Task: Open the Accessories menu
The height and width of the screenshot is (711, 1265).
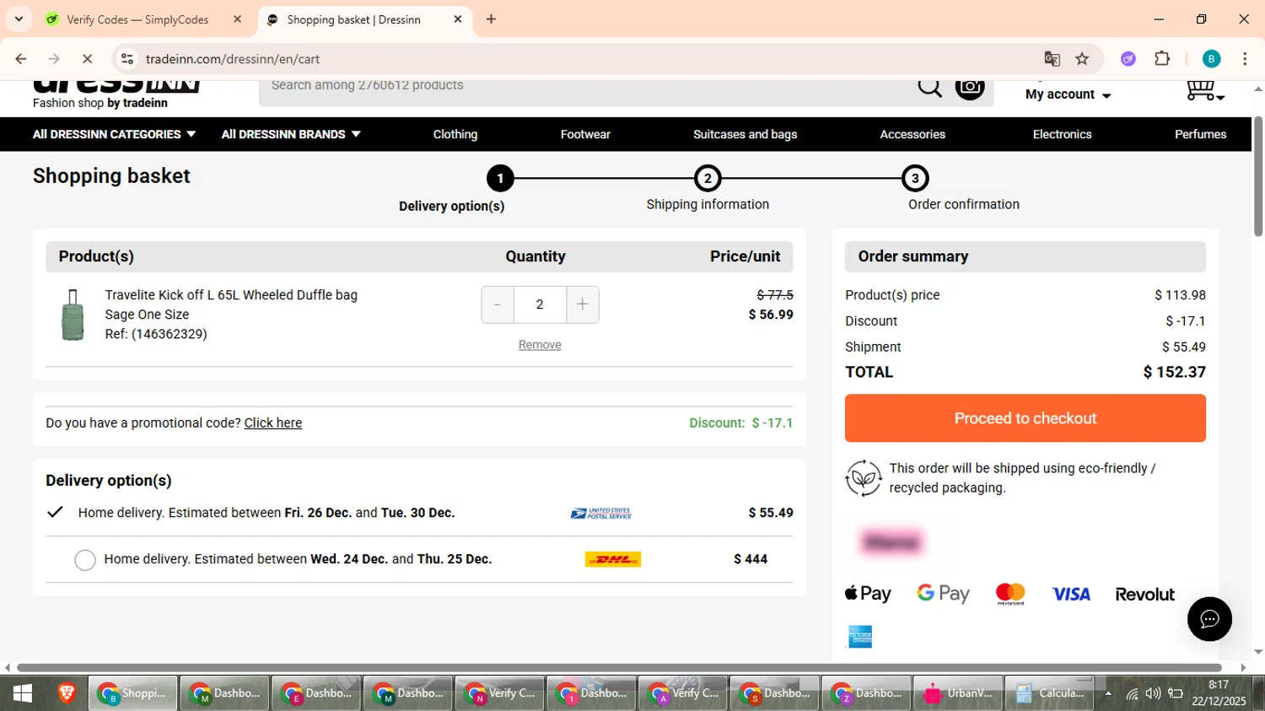Action: coord(912,134)
